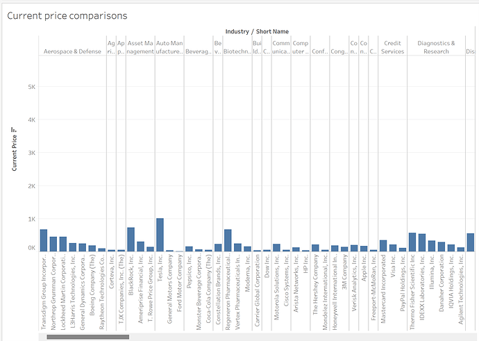Click the Diagnostics & Research header
The height and width of the screenshot is (341, 479).
436,47
